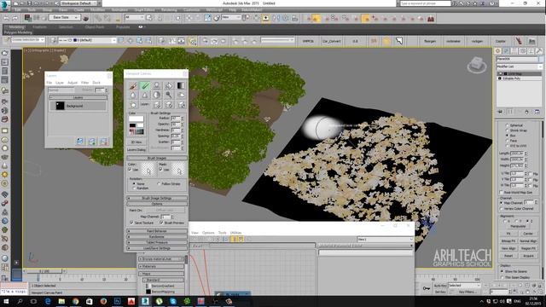Image resolution: width=546 pixels, height=307 pixels.
Task: Click the 2D View button
Action: (x=136, y=142)
